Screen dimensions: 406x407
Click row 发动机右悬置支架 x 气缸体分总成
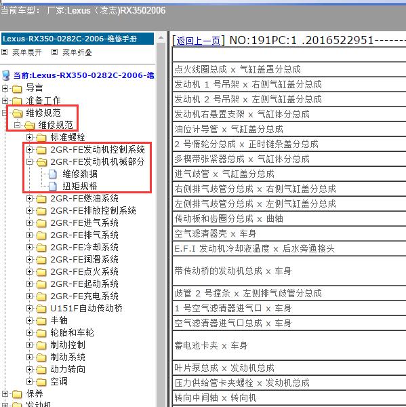coord(289,114)
